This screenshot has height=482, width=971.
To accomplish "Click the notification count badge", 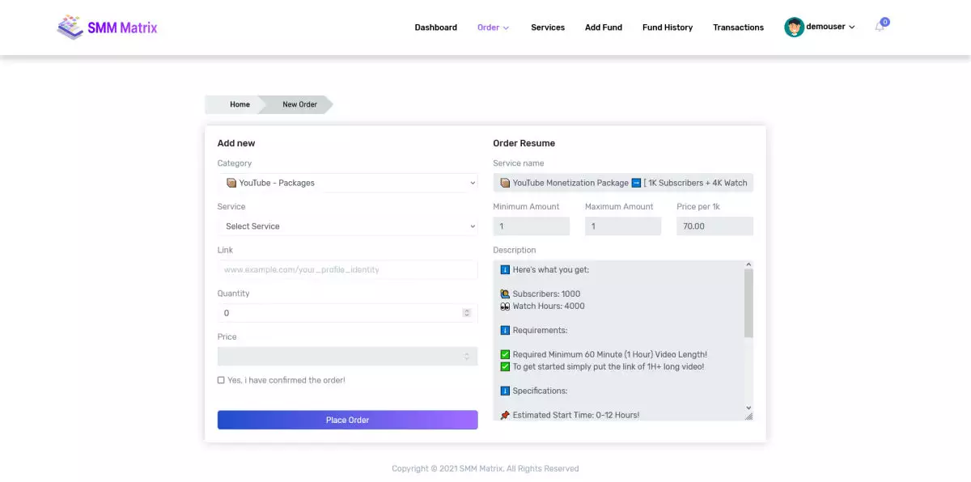I will point(885,22).
